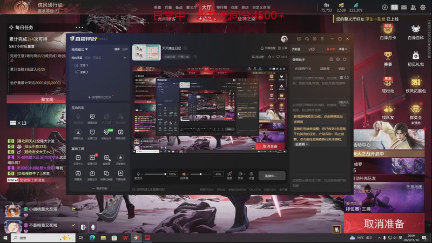The height and width of the screenshot is (243, 432).
Task: Open the game settings gear icon top right
Action: click(423, 8)
